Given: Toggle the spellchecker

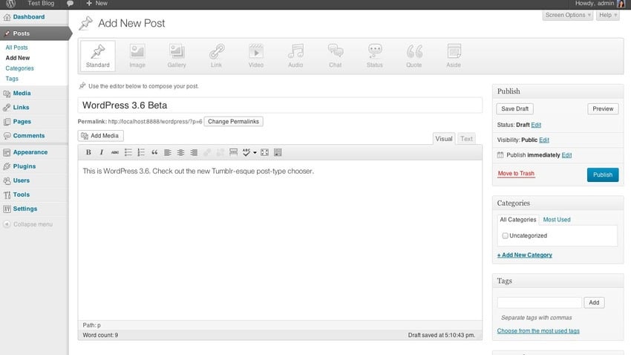Looking at the screenshot, I should pyautogui.click(x=246, y=152).
